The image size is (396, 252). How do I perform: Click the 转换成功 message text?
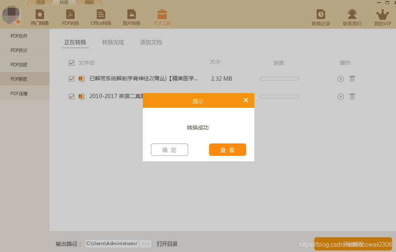click(198, 128)
